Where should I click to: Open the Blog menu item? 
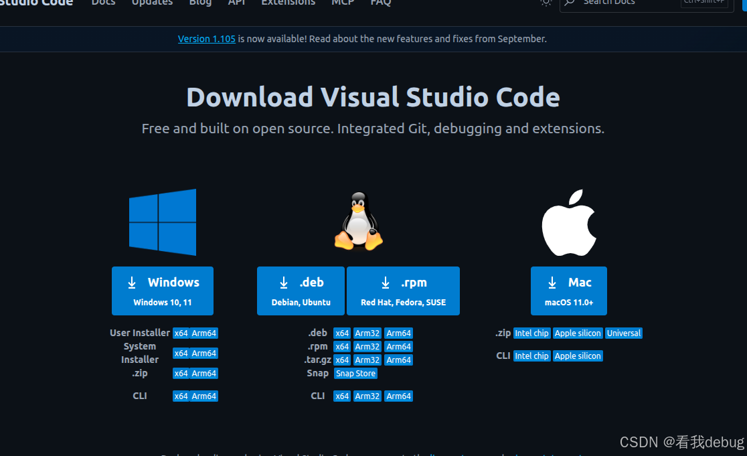coord(200,3)
